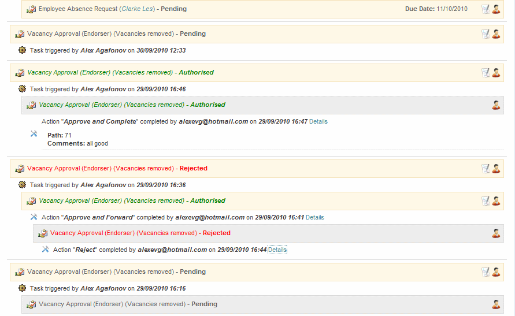Click gear icon beside trigger 30/09/2010 12:33
This screenshot has width=515, height=316.
(x=22, y=50)
